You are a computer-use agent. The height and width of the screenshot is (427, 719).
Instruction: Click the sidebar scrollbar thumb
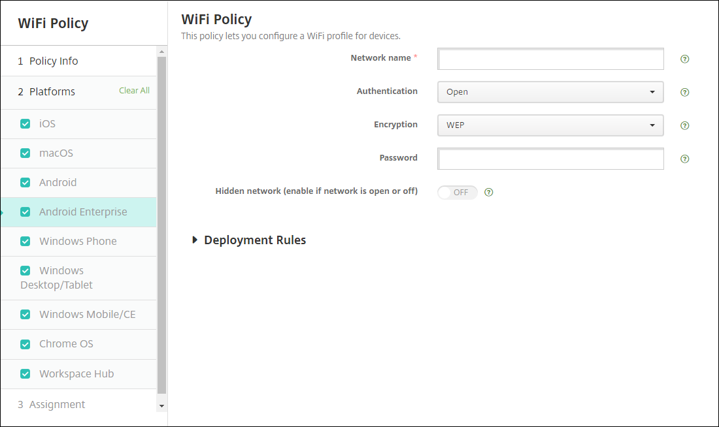point(161,225)
